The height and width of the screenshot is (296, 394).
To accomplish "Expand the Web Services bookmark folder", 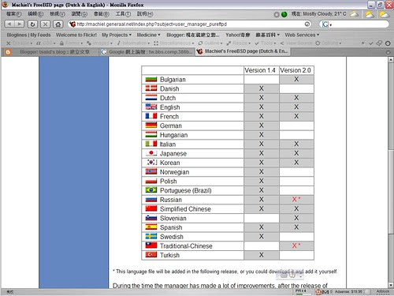I will point(302,35).
